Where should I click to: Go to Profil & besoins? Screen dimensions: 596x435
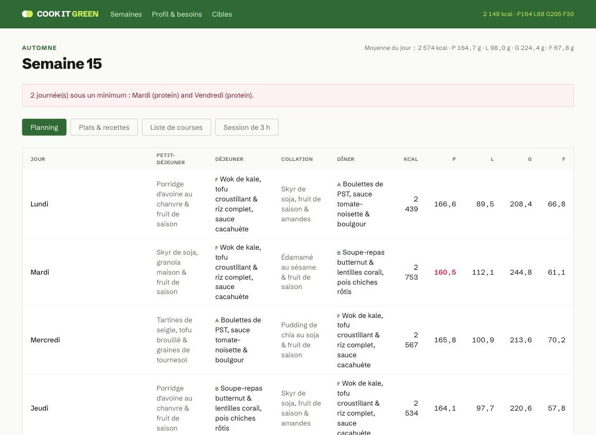177,14
